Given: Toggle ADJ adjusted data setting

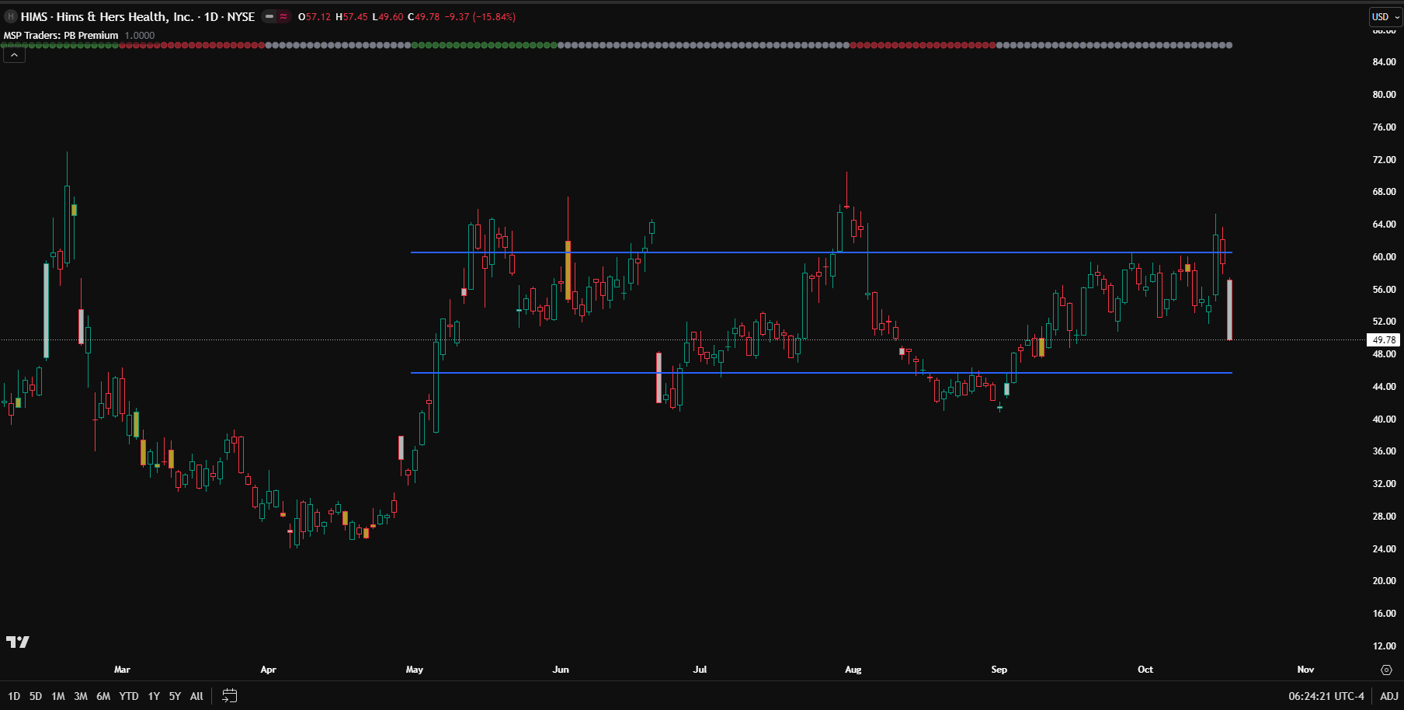Looking at the screenshot, I should pyautogui.click(x=1388, y=696).
